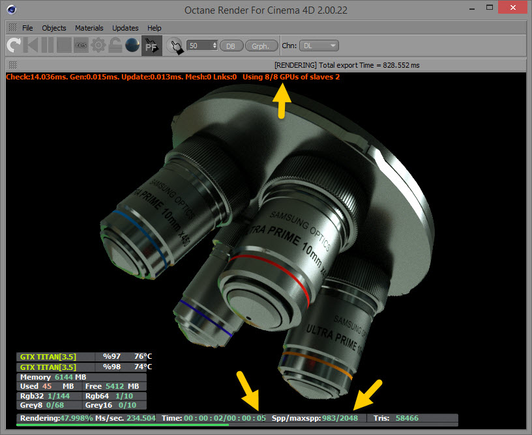
Task: Stop the render with square icon
Action: pos(64,46)
